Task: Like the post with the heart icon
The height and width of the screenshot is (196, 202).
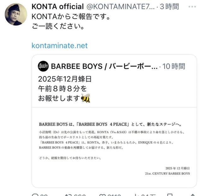Action: pyautogui.click(x=103, y=195)
